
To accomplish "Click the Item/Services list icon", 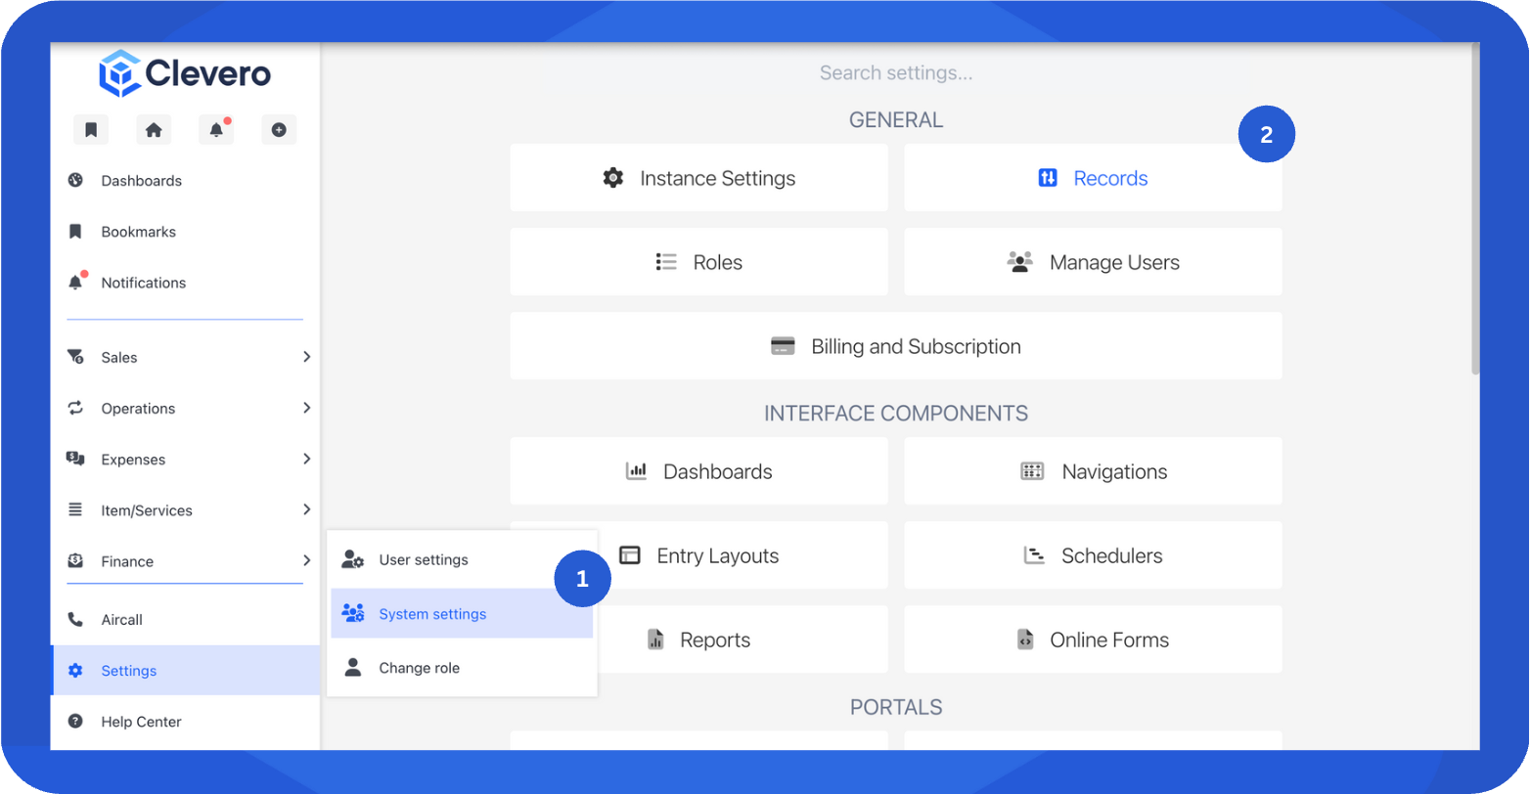I will tap(75, 509).
